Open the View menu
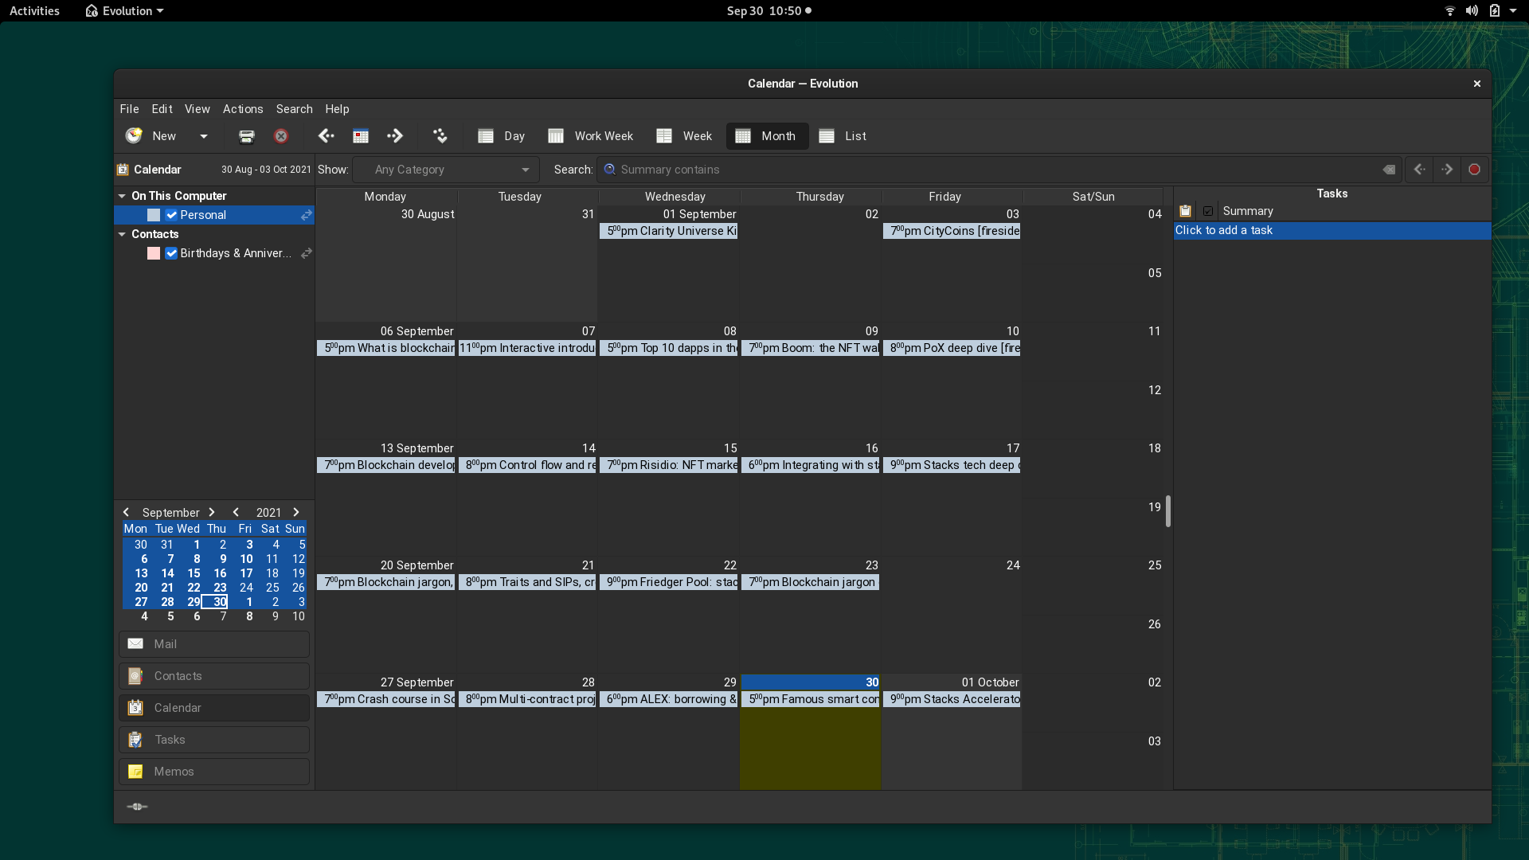The width and height of the screenshot is (1529, 860). coord(197,109)
